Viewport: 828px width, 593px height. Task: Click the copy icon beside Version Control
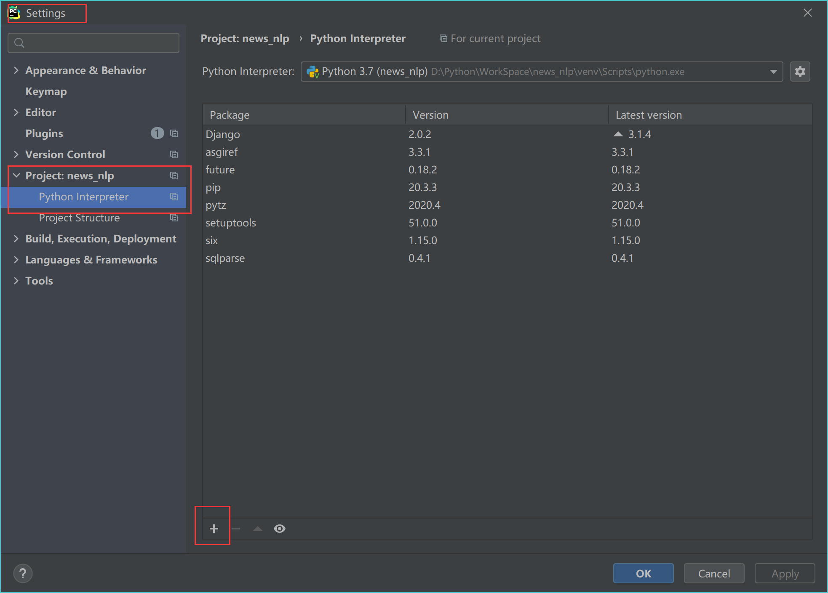click(x=174, y=154)
